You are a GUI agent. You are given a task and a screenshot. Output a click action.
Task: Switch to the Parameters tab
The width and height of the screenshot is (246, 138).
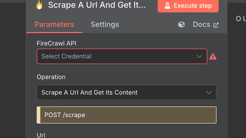[54, 25]
